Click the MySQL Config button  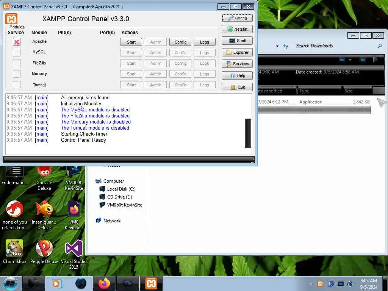180,53
